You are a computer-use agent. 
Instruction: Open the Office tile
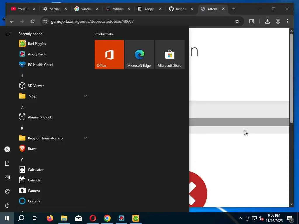tap(109, 55)
